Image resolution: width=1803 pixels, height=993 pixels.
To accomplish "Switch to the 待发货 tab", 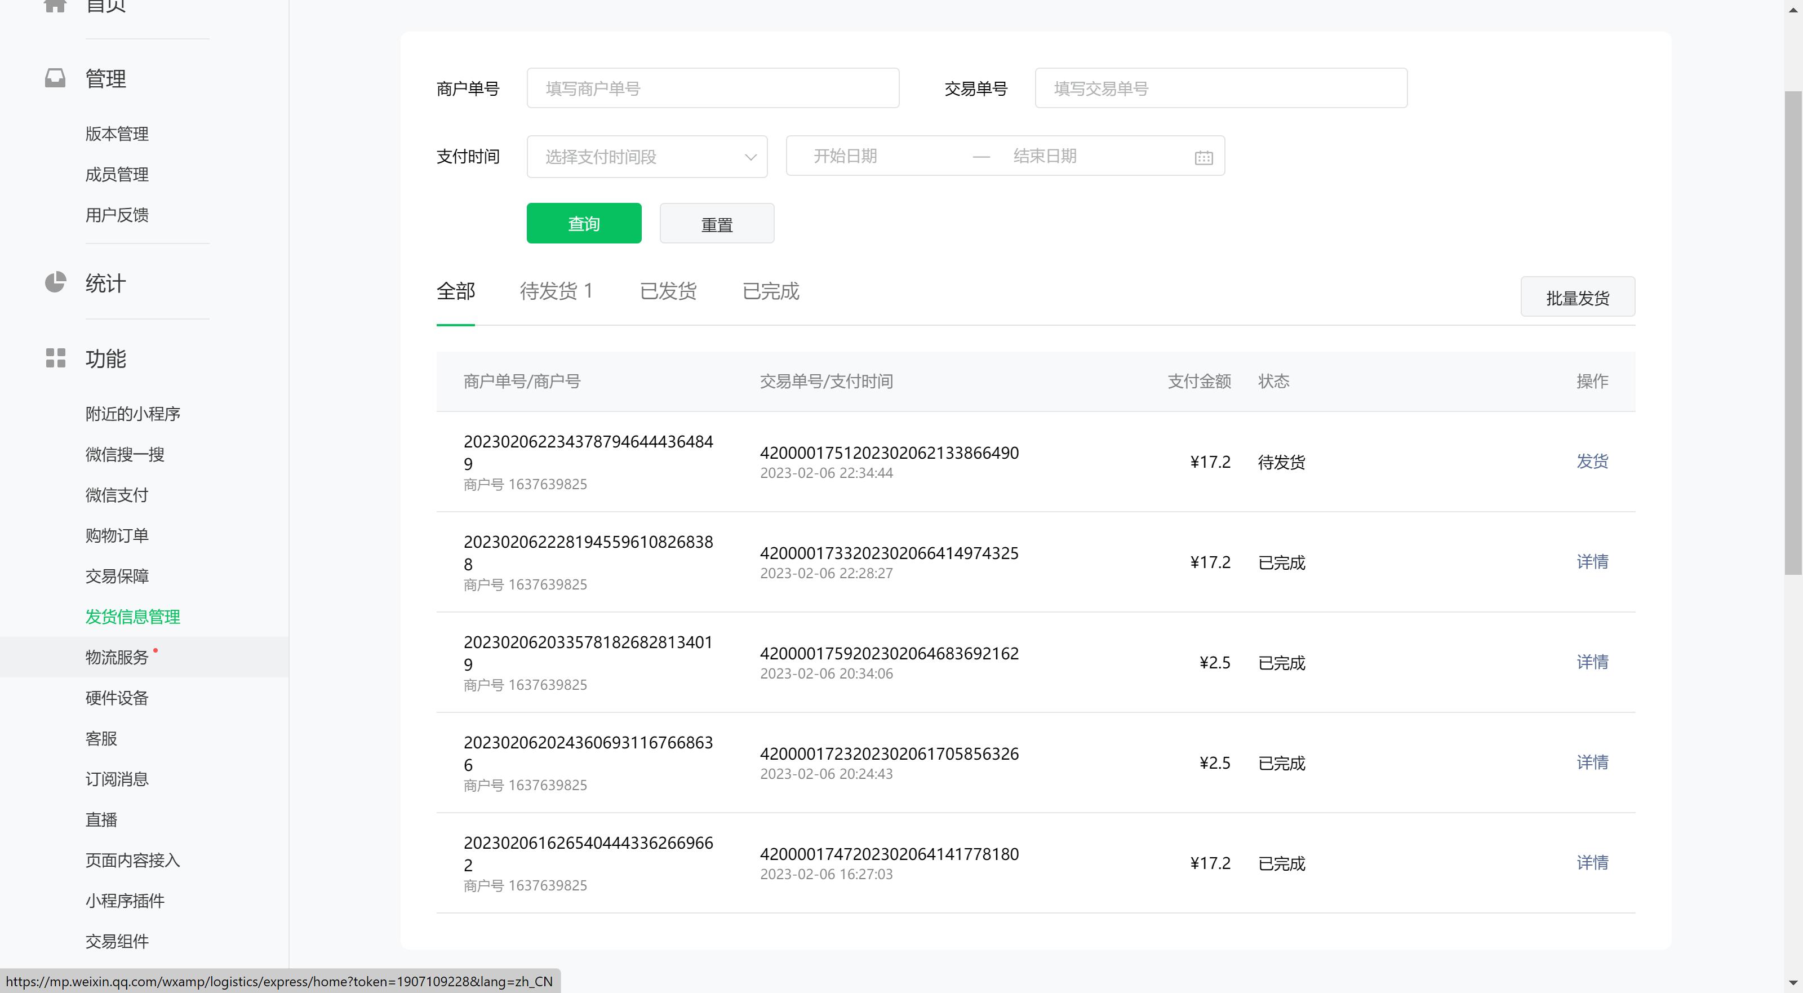I will point(557,291).
